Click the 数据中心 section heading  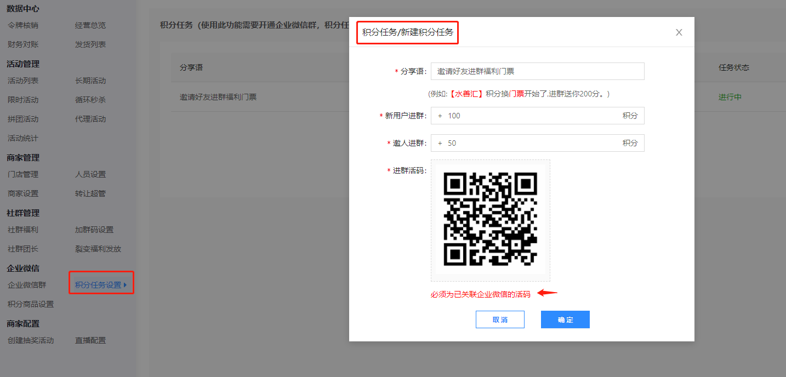tap(23, 8)
